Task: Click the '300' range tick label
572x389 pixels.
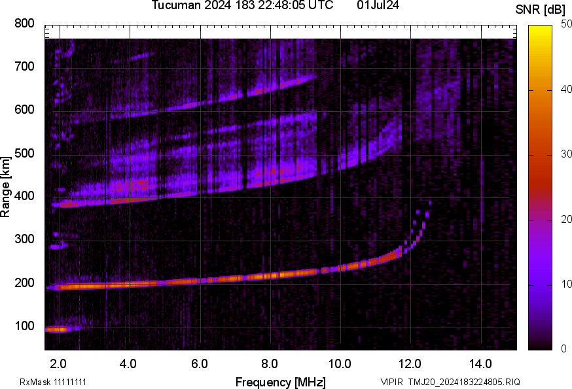Action: point(24,239)
